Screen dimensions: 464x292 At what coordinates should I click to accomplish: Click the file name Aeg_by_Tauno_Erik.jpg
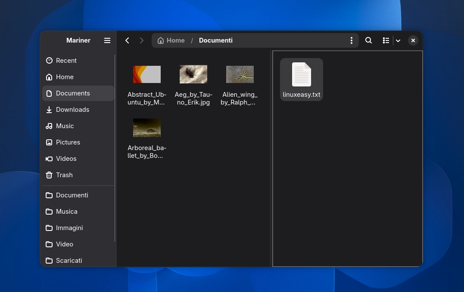click(x=193, y=98)
